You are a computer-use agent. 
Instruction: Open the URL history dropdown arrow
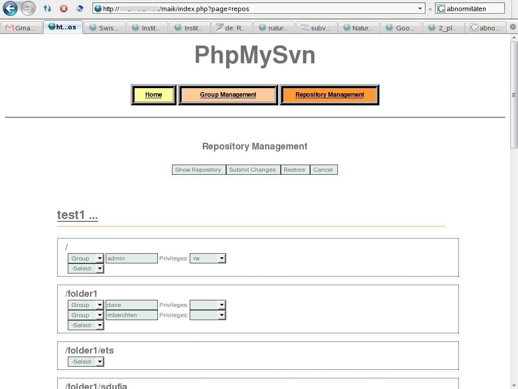click(419, 9)
